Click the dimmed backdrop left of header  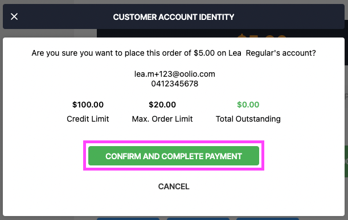1,16
